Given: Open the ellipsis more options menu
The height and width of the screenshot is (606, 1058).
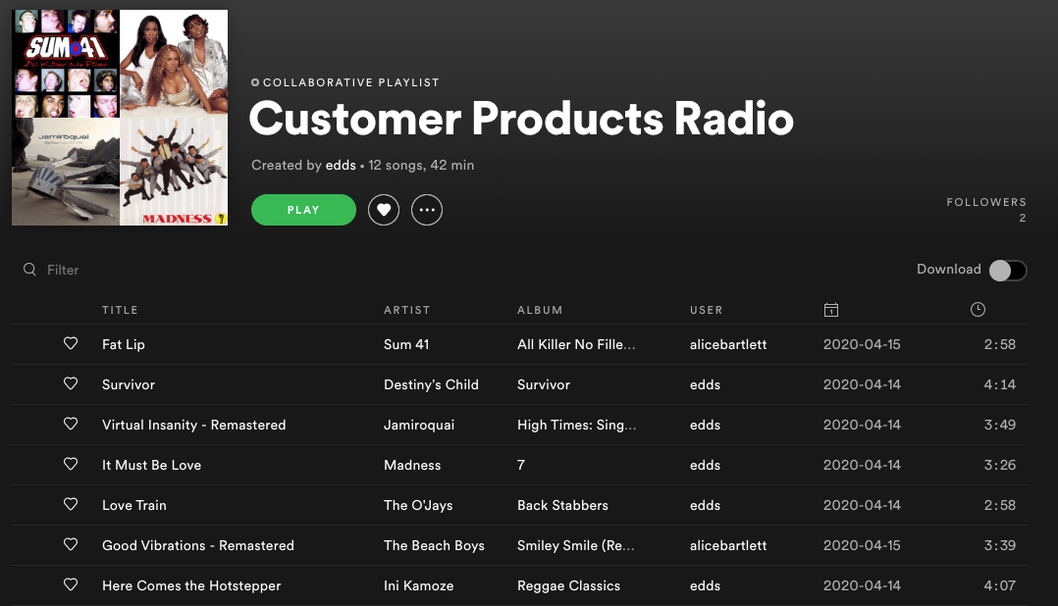Looking at the screenshot, I should (427, 210).
